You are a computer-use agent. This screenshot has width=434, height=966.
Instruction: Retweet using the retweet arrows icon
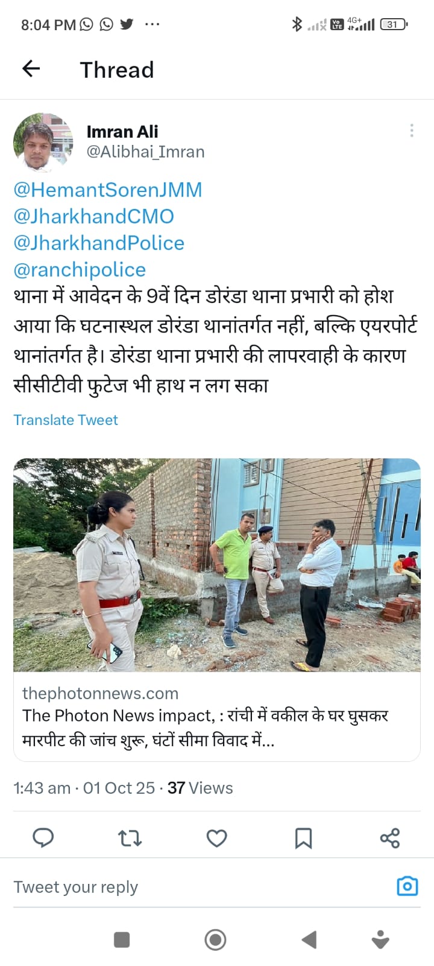[x=130, y=838]
